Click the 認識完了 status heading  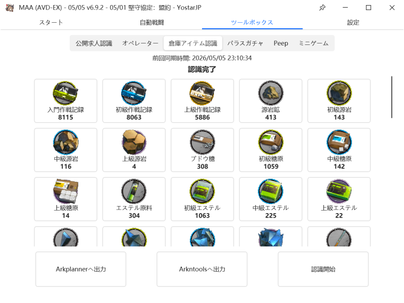202,69
